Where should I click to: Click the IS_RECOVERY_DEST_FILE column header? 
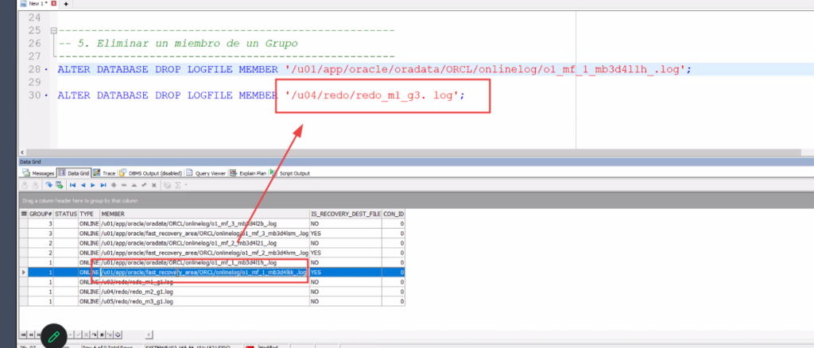click(344, 214)
